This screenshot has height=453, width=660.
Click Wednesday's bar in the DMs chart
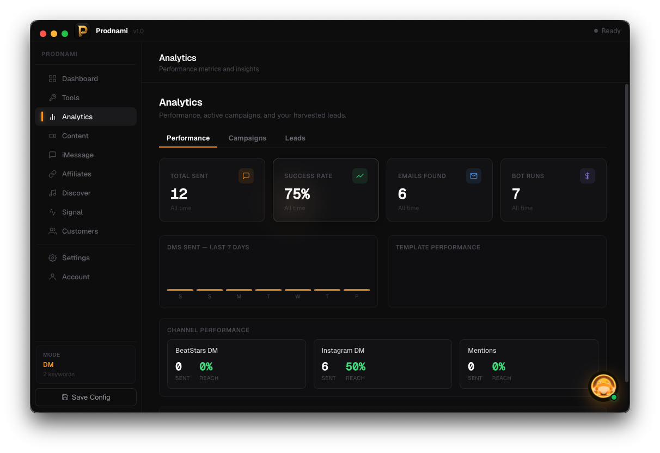[x=298, y=290]
